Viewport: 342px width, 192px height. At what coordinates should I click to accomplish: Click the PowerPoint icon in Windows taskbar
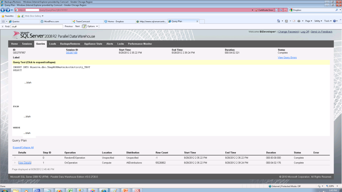(125, 190)
